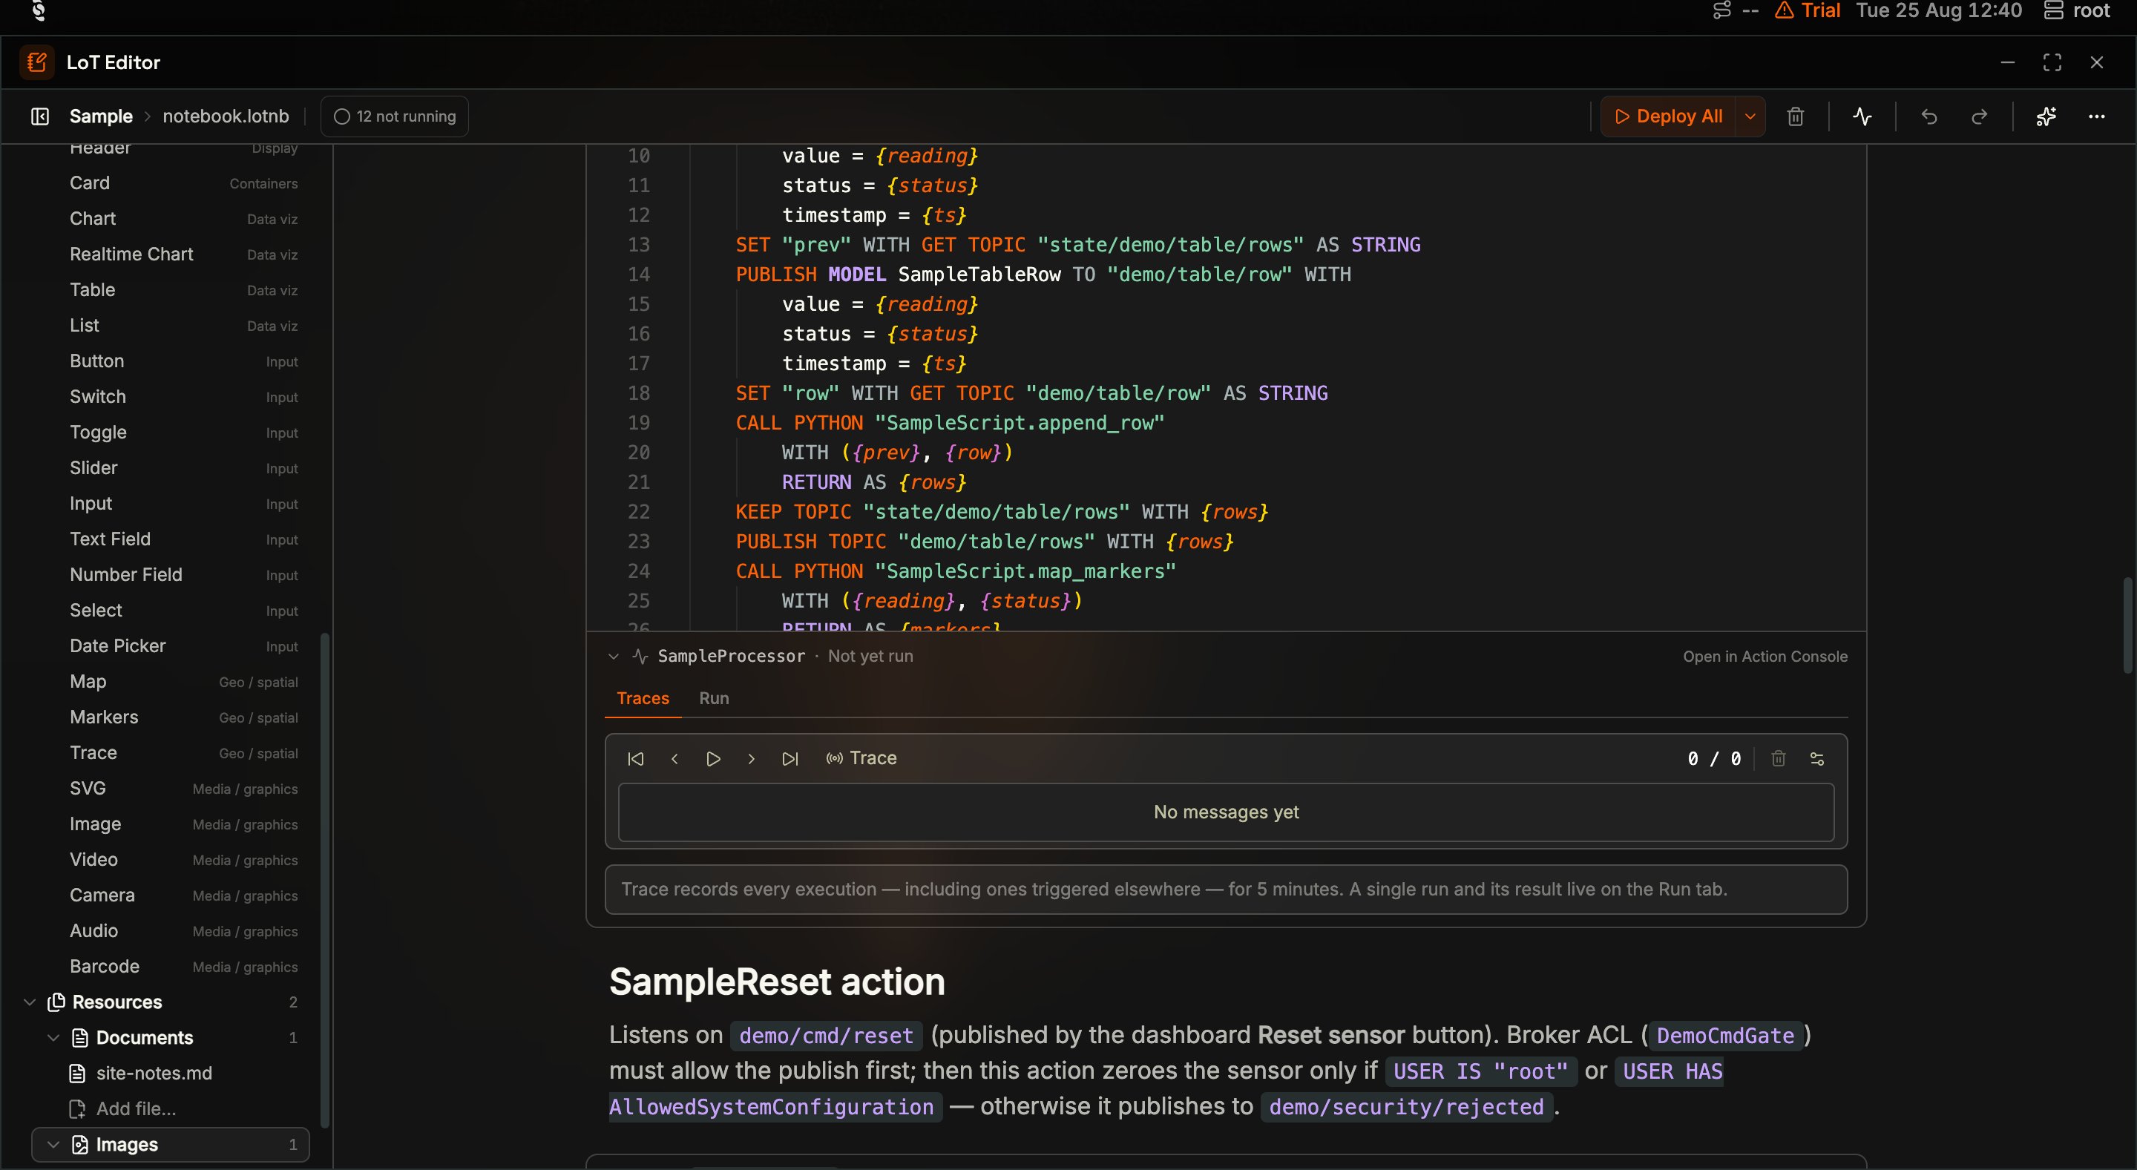
Task: Click the site-notes.md file icon
Action: 77,1073
